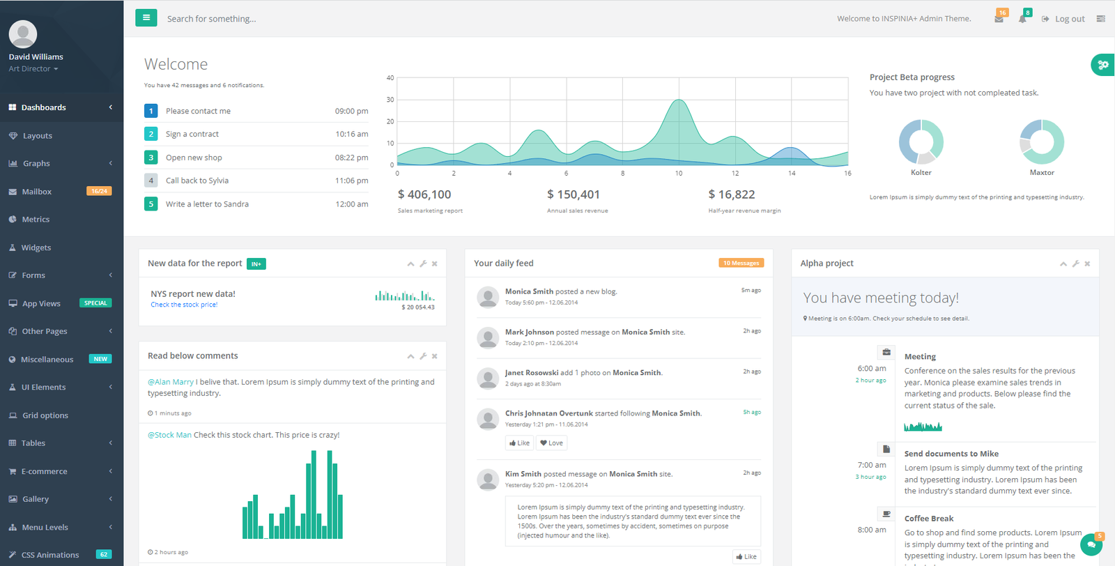This screenshot has width=1115, height=566.
Task: Open the teal theme settings cog
Action: point(1102,65)
